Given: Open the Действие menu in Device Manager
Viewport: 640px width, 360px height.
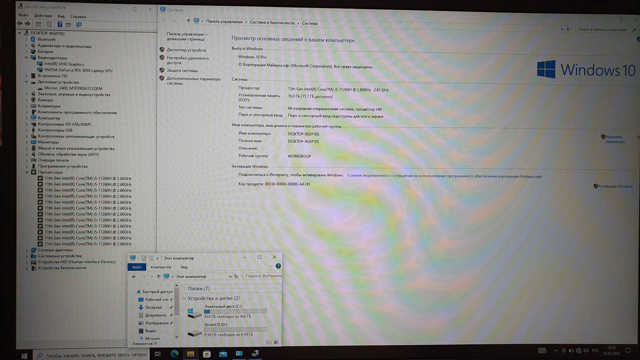Looking at the screenshot, I should 43,16.
